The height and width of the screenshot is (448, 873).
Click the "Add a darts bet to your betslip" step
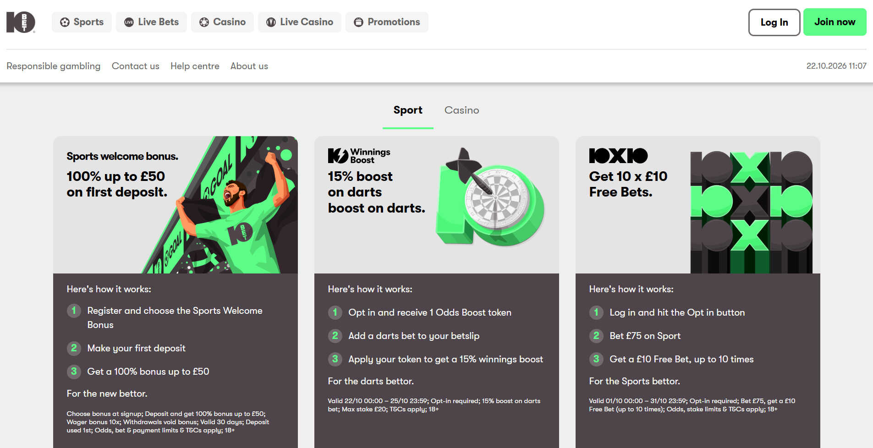tap(414, 336)
